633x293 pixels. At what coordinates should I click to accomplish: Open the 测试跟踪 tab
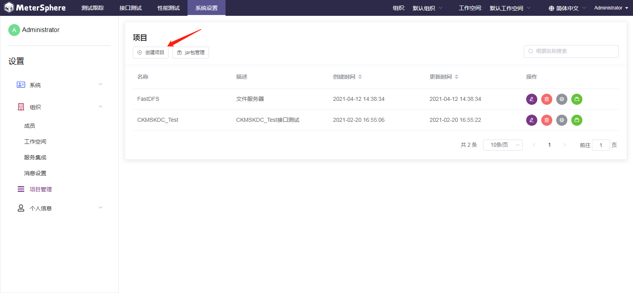[x=93, y=8]
